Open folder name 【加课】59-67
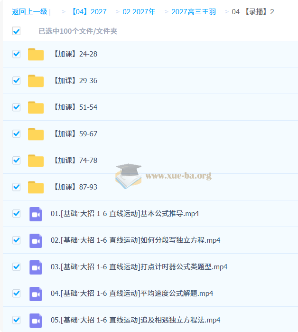This screenshot has height=332, width=298. tap(74, 134)
